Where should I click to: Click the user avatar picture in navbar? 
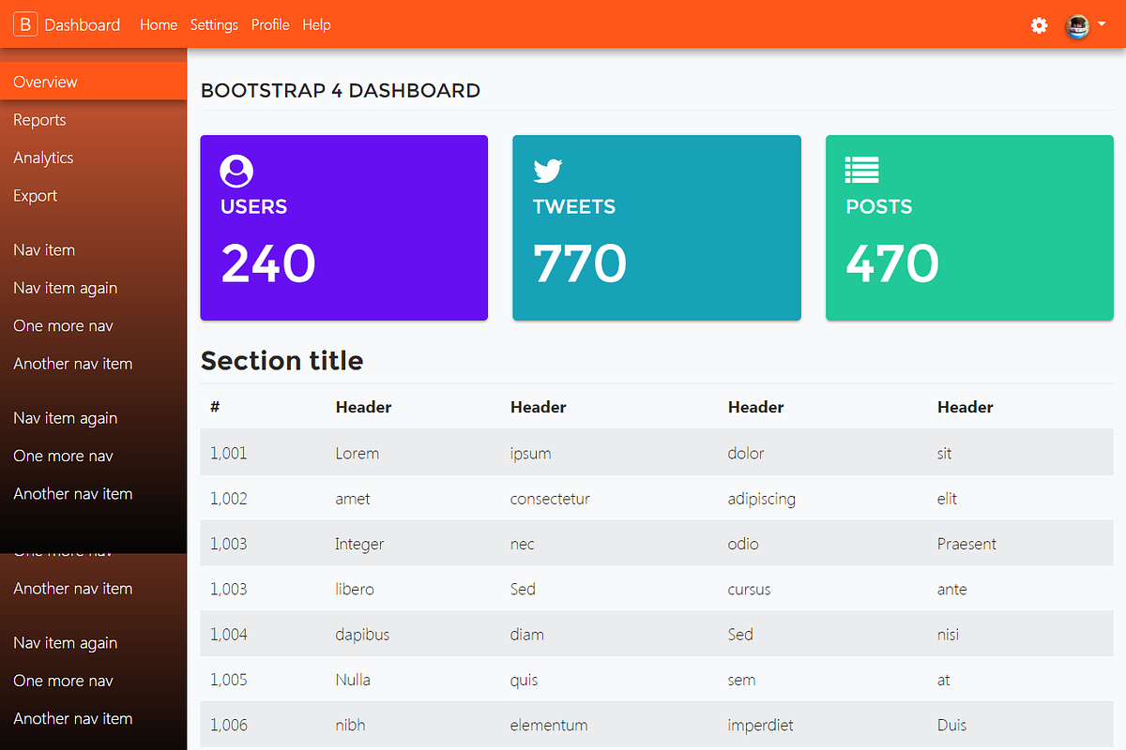click(x=1078, y=25)
